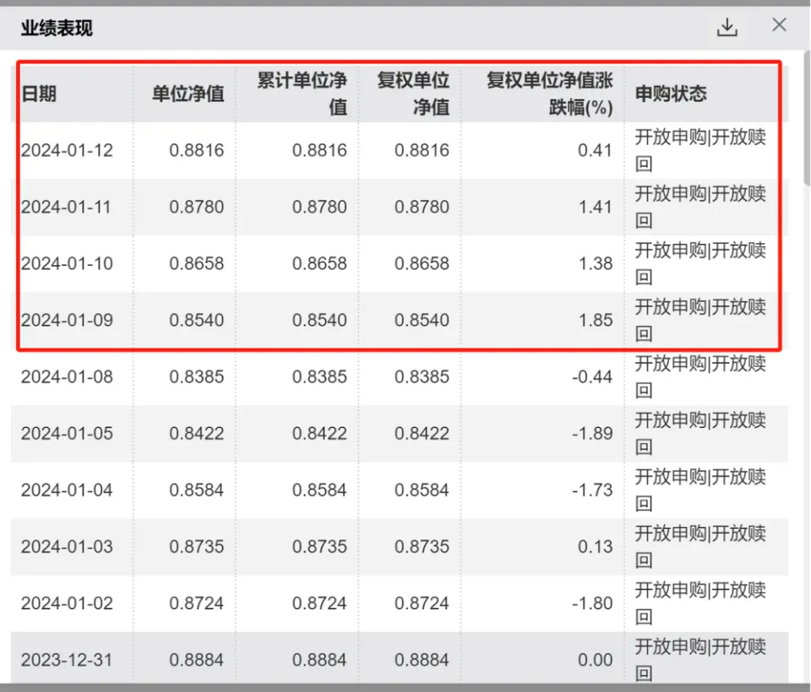The height and width of the screenshot is (692, 811).
Task: Click the 0.8584 unit net value for 2024-01-04
Action: click(x=197, y=490)
